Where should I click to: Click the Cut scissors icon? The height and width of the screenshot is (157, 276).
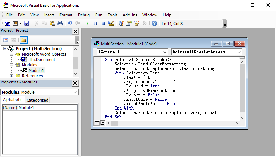point(37,23)
